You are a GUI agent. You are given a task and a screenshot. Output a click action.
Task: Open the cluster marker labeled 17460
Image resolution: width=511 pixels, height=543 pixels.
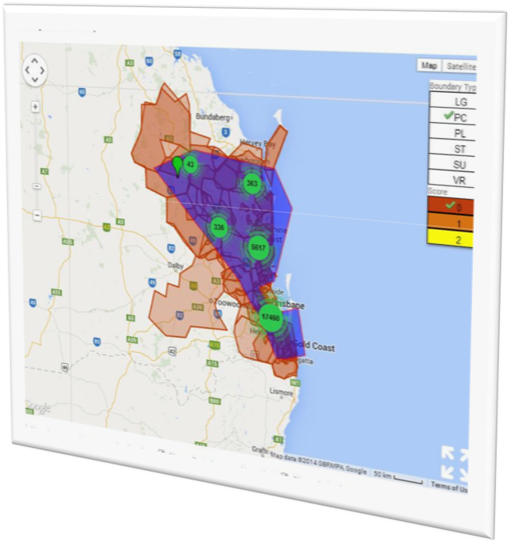coord(271,317)
